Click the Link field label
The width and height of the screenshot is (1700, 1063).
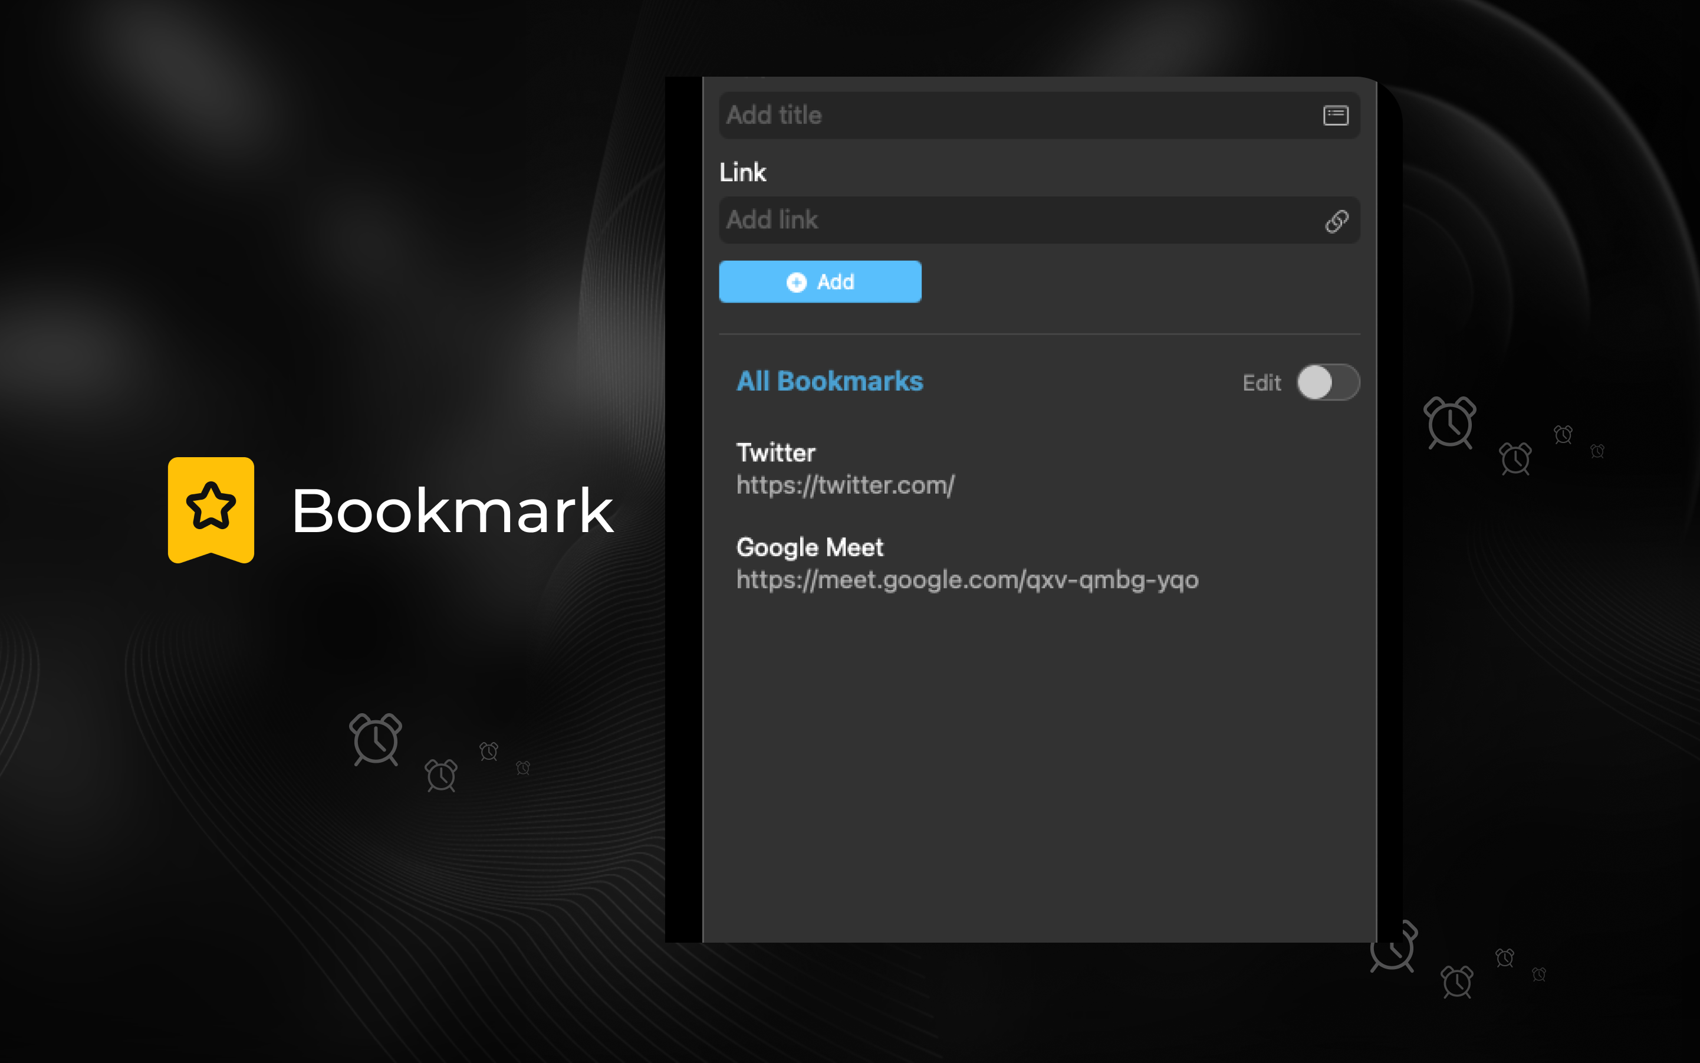click(742, 172)
